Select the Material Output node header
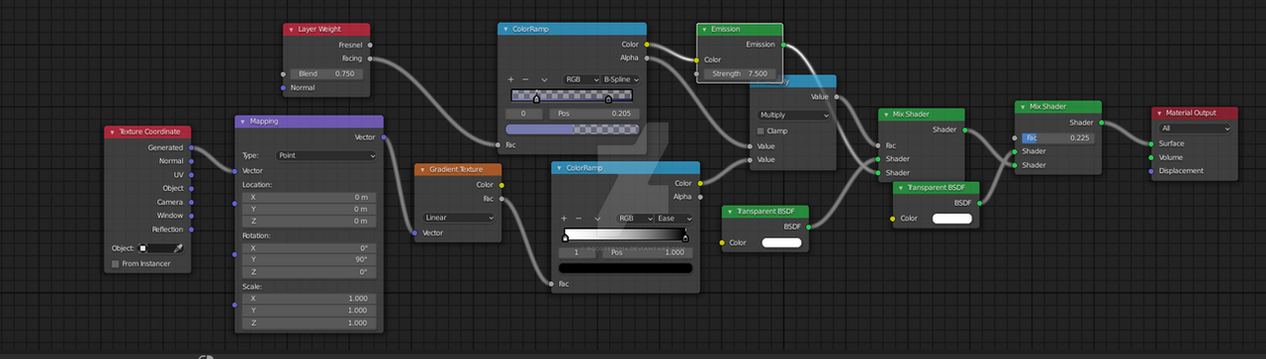Screen dimensions: 1266x359 coord(1195,114)
